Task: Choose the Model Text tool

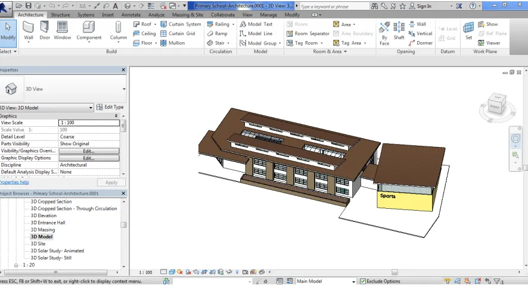Action: (x=256, y=24)
